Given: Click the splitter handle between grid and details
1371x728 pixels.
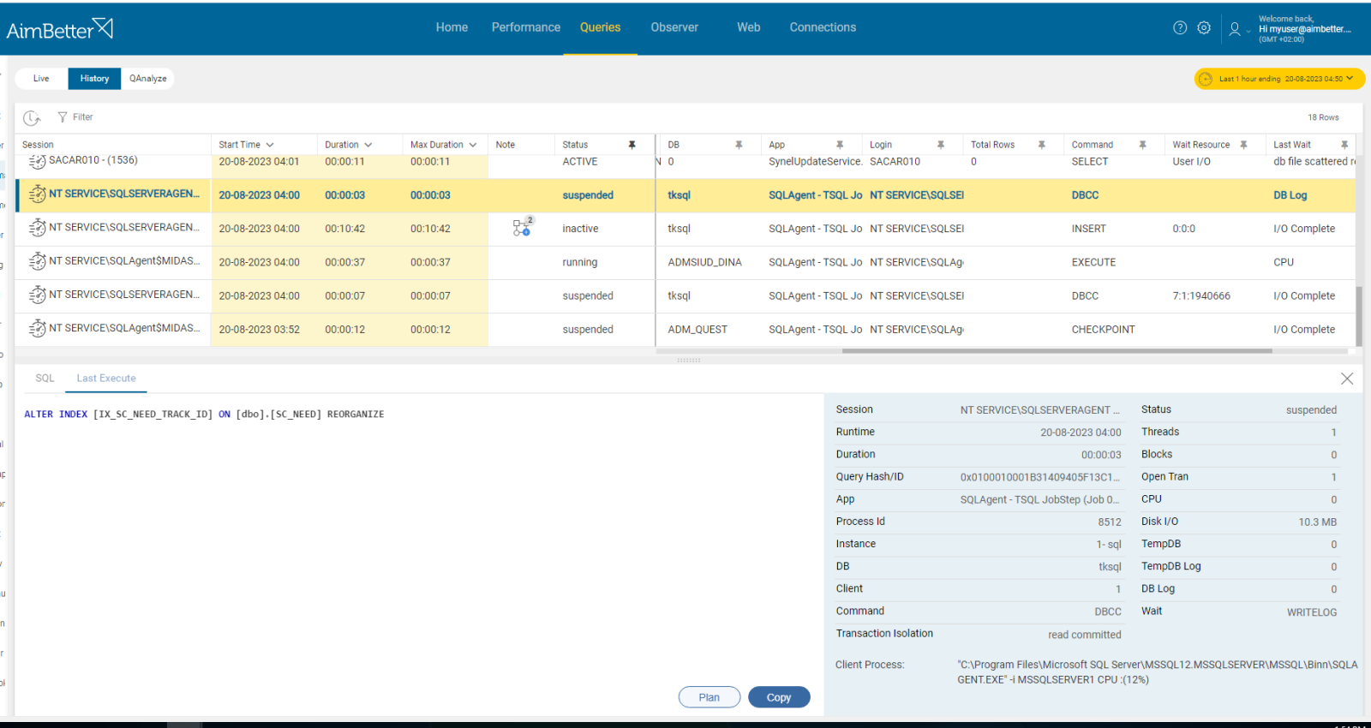Looking at the screenshot, I should point(689,361).
